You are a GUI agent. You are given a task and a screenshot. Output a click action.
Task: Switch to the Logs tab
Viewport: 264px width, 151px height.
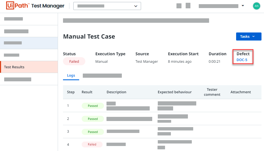click(x=71, y=75)
